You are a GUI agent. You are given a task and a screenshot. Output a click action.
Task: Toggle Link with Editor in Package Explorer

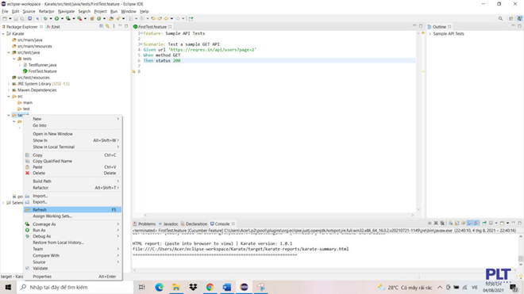coord(107,26)
